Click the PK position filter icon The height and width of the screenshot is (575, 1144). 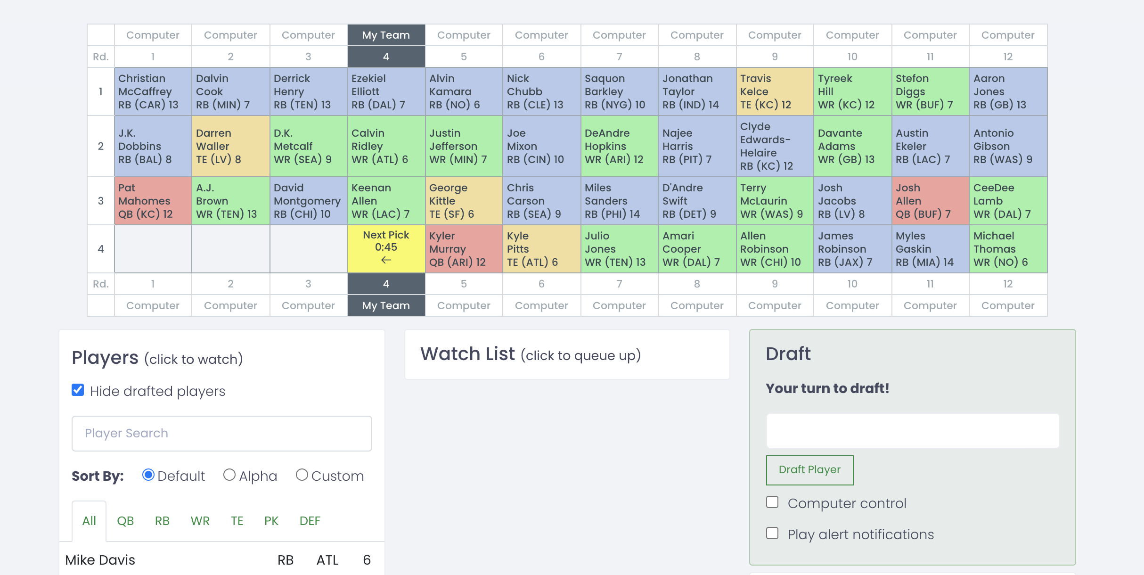point(271,521)
